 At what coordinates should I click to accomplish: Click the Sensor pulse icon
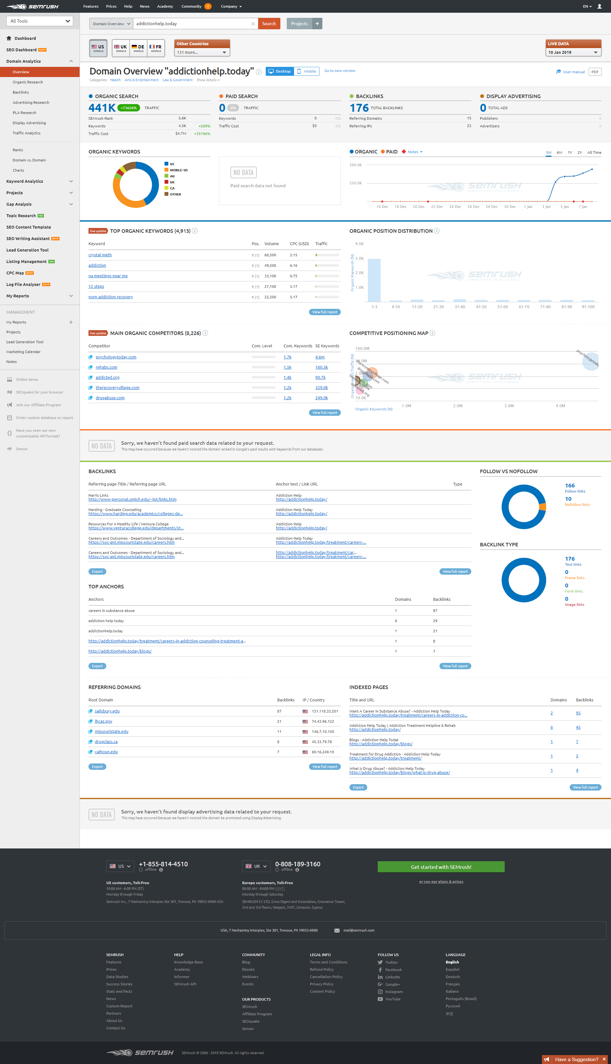point(9,449)
